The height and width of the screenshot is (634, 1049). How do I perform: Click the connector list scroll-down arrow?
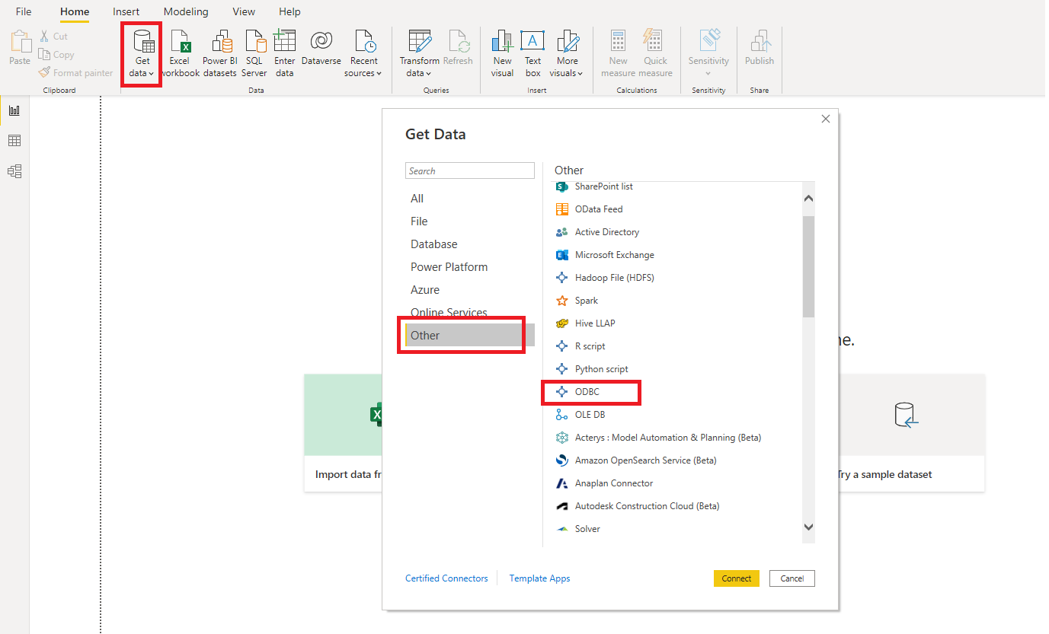pos(809,527)
